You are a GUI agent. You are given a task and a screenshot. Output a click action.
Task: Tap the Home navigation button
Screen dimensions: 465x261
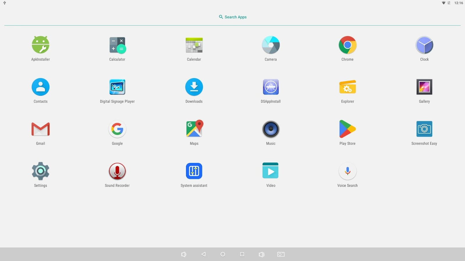(x=223, y=254)
